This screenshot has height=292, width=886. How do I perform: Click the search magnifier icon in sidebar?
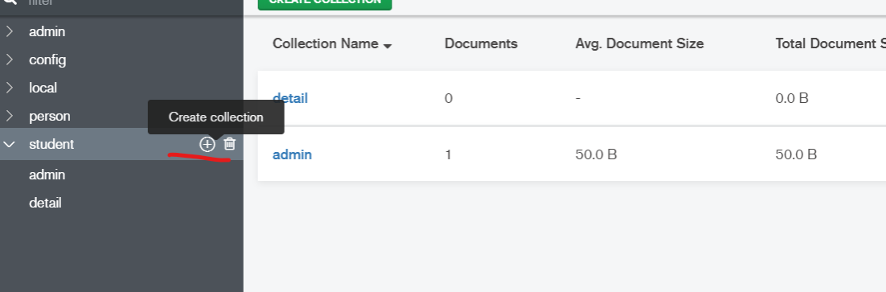pos(10,2)
